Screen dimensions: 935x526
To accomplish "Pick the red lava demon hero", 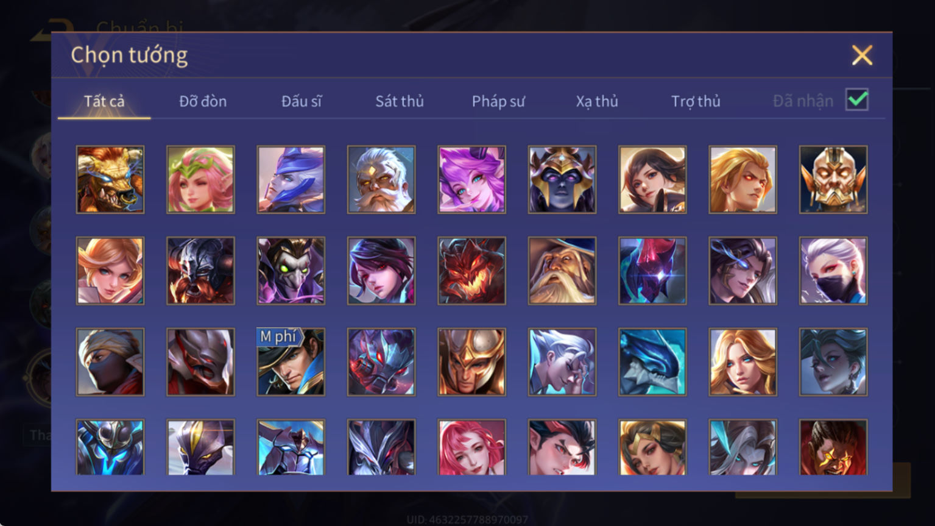I will tap(471, 271).
